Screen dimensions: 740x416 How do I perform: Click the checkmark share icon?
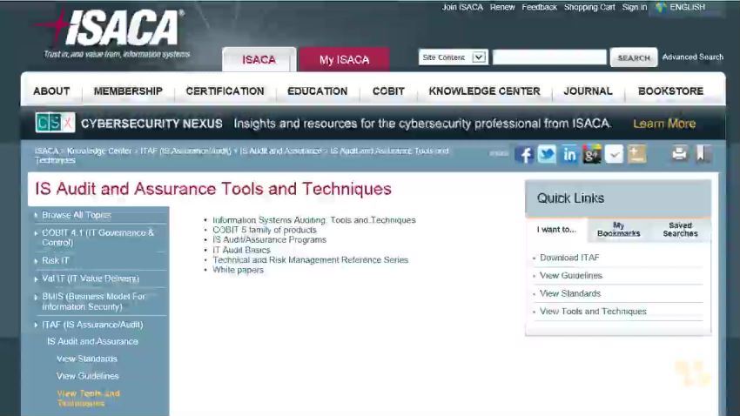(614, 154)
